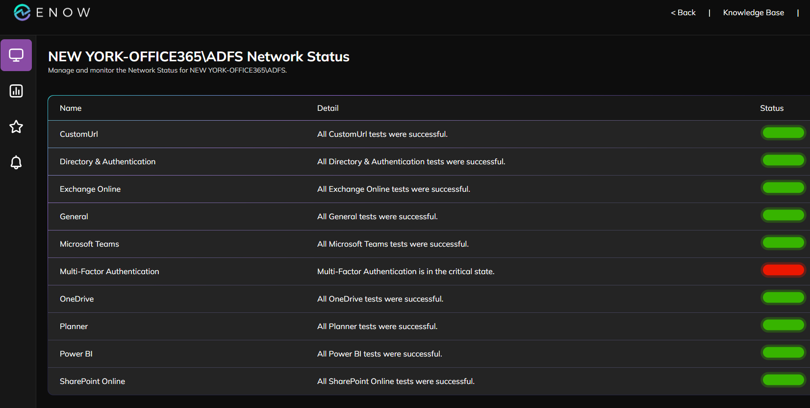Click green status indicator for Directory & Authentication

coord(783,160)
